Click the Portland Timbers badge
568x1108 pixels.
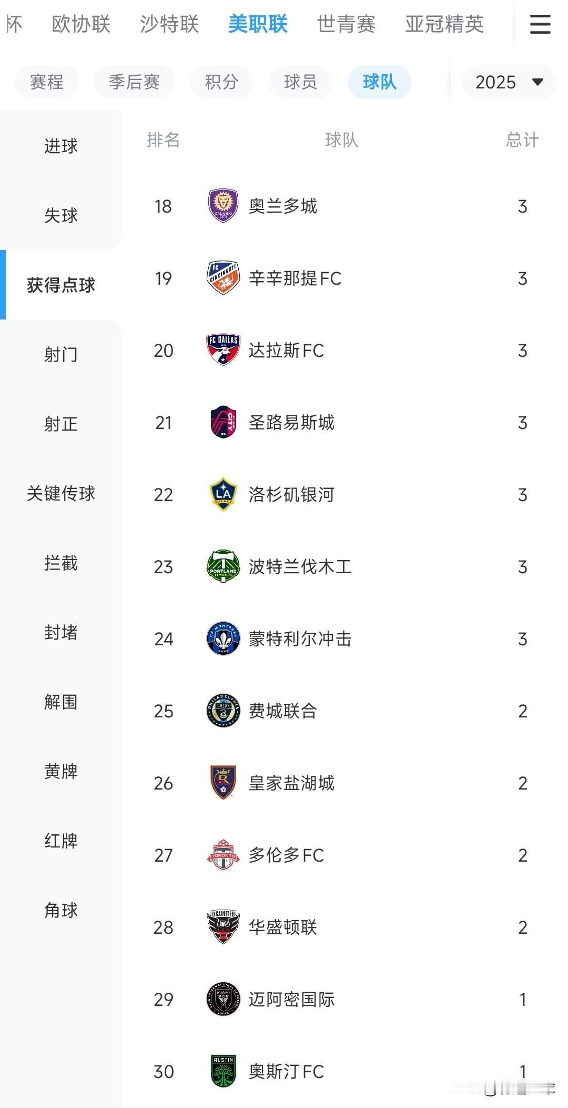click(x=224, y=566)
